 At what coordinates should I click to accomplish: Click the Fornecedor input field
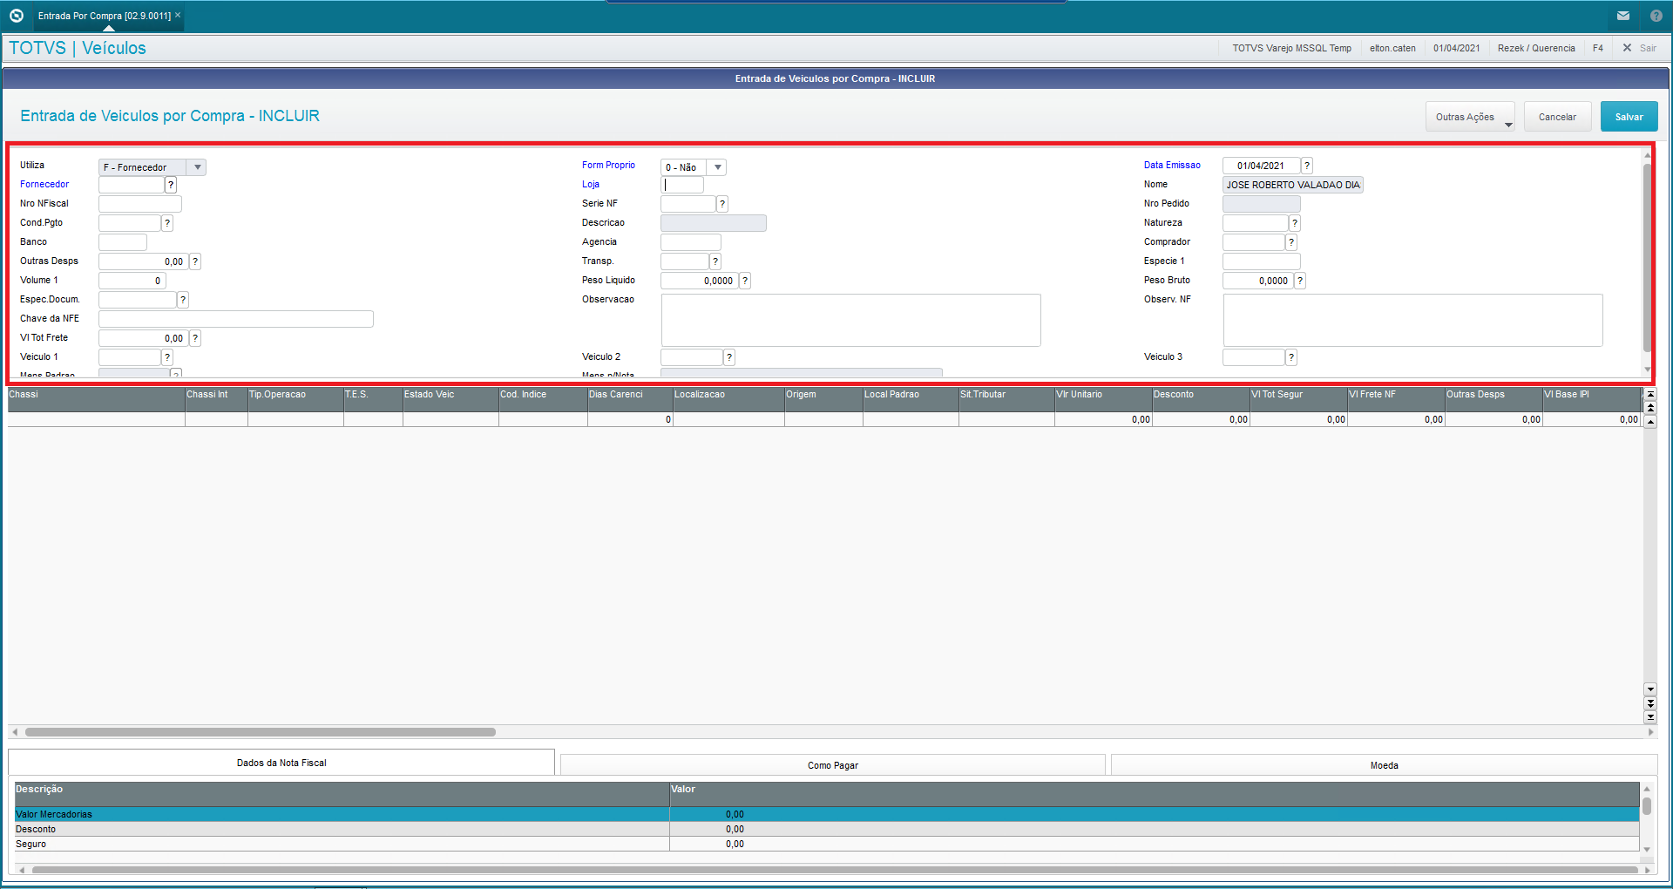coord(132,185)
